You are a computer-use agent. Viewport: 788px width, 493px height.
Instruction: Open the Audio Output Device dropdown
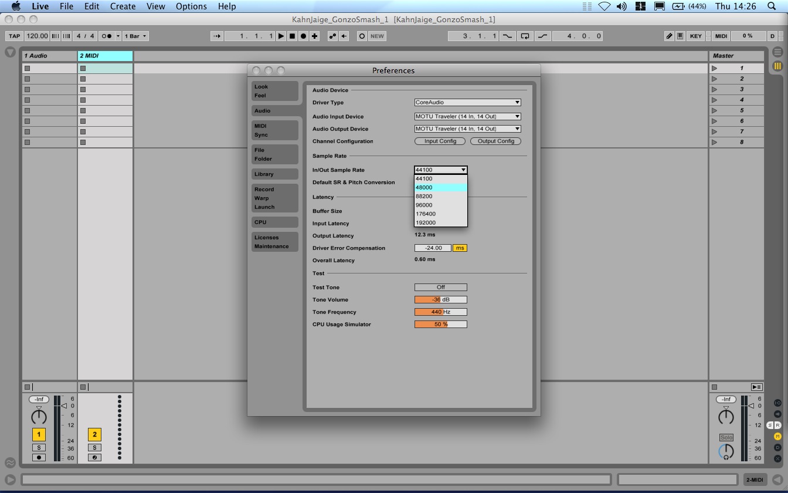pos(467,129)
